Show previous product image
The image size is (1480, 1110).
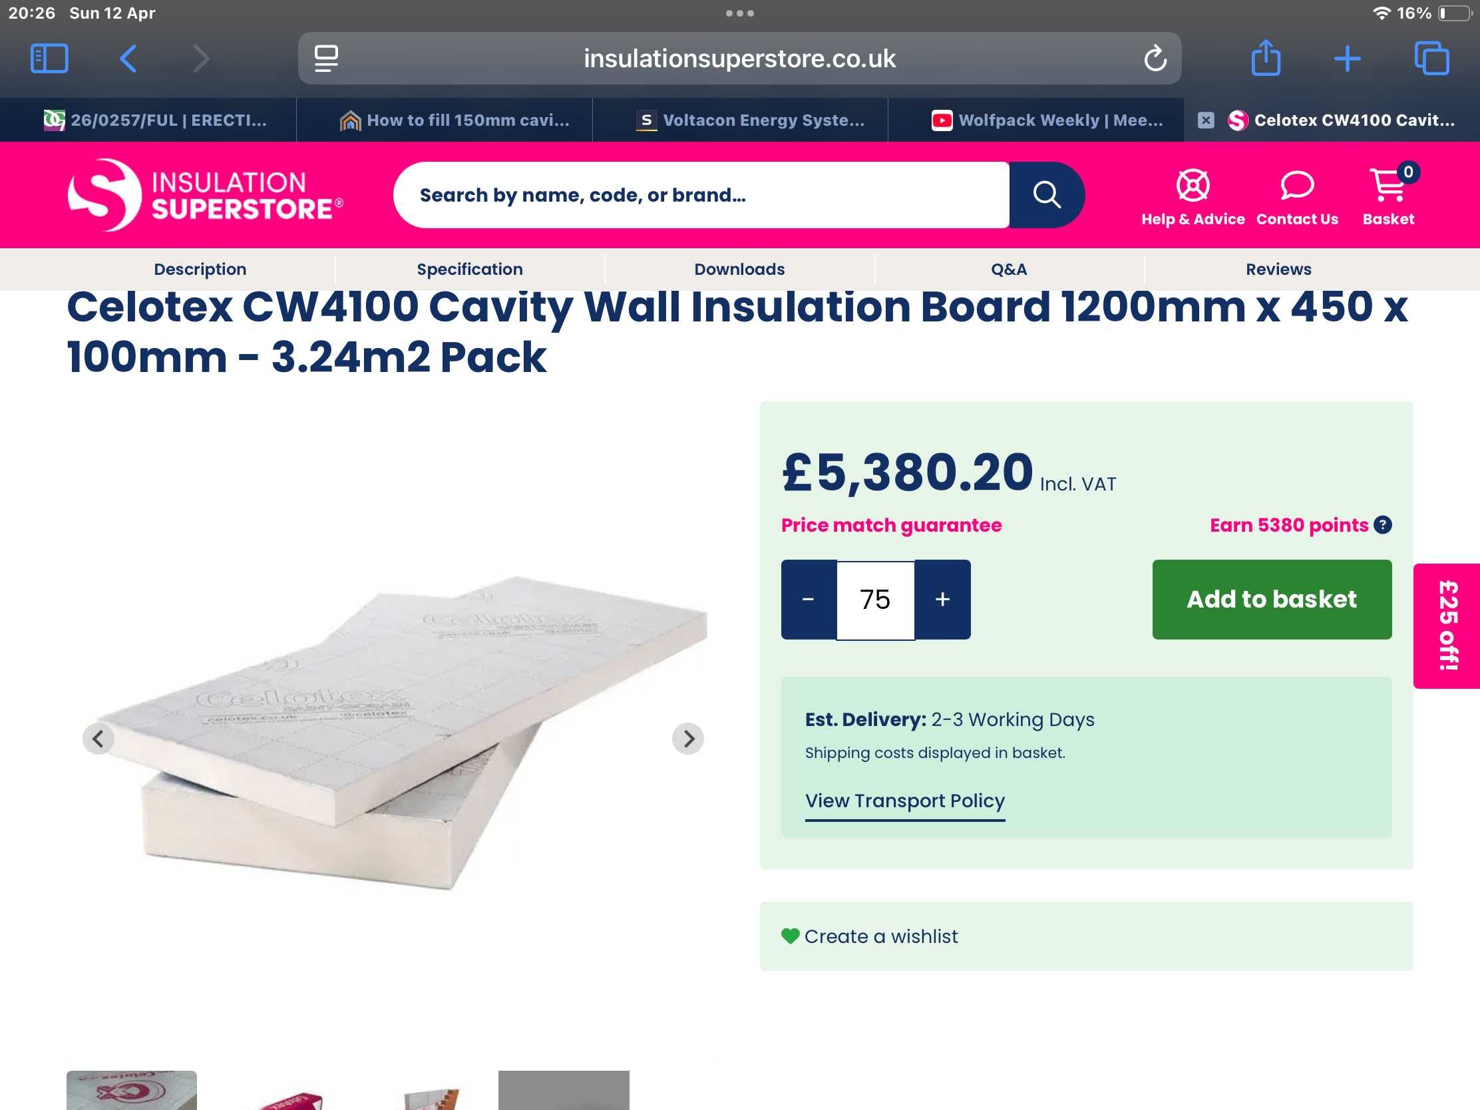tap(98, 739)
